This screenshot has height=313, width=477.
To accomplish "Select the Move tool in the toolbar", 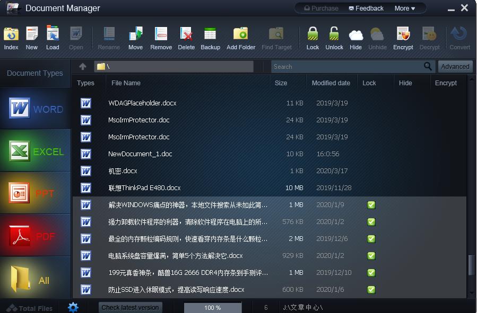I will [136, 37].
